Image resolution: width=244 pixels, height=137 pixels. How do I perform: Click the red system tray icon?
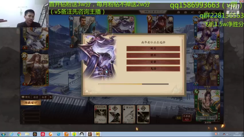[216, 134]
